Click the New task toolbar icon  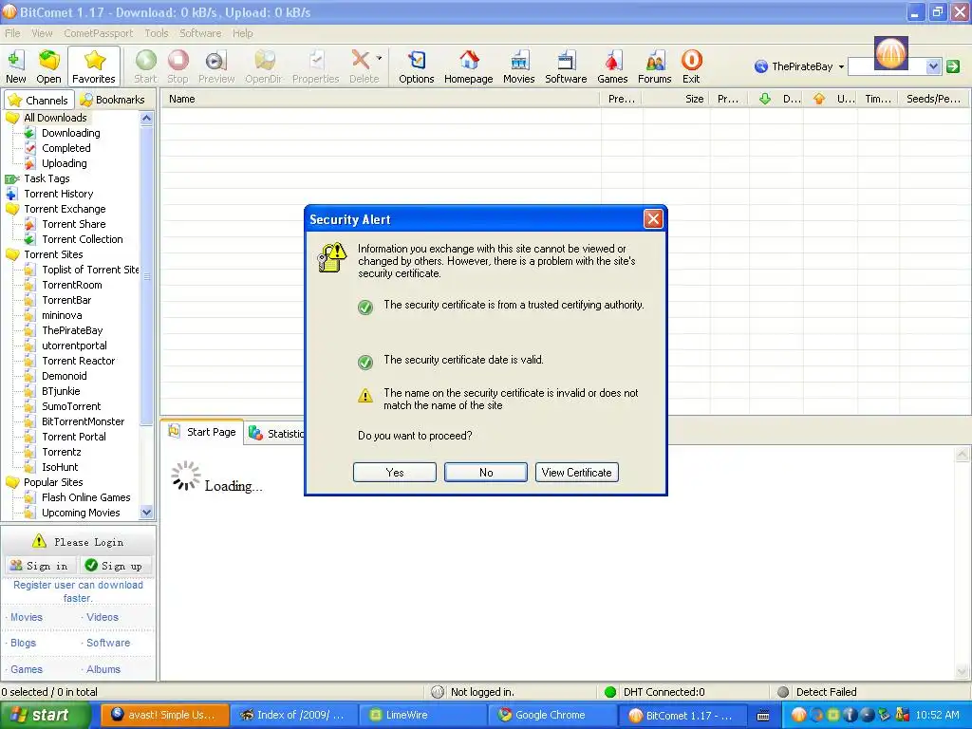16,66
